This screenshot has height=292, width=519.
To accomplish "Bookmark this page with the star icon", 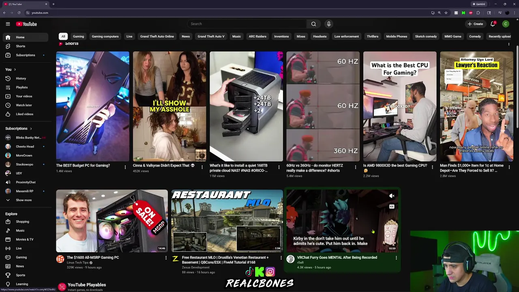I will pos(446,13).
